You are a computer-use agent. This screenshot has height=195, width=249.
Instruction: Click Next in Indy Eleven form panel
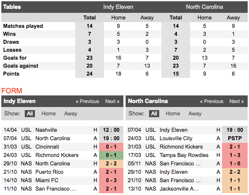pyautogui.click(x=112, y=101)
